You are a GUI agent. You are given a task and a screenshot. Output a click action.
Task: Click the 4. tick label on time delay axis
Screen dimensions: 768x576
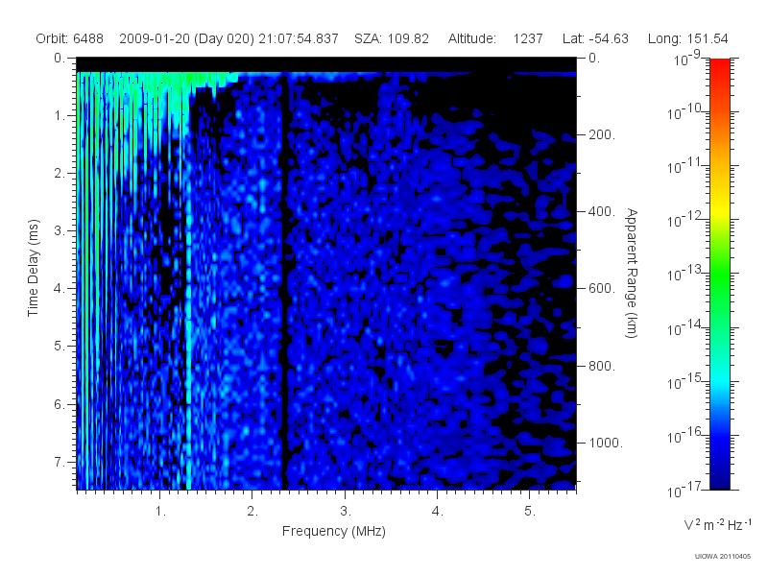[60, 289]
